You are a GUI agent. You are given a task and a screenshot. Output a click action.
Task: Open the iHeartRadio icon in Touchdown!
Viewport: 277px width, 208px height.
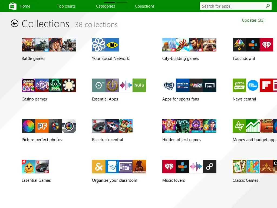click(x=266, y=45)
